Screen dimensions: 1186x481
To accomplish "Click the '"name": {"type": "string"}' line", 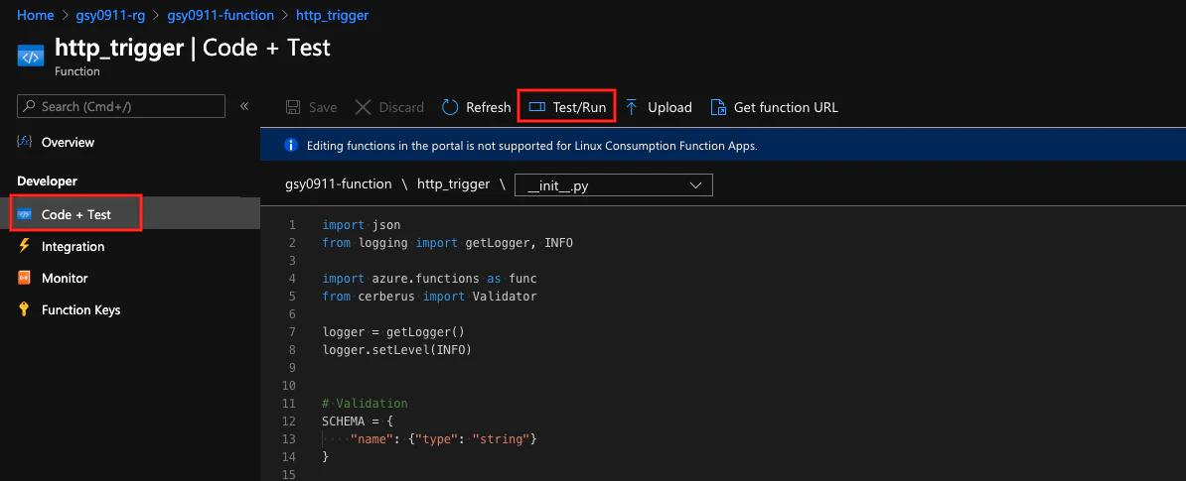I will point(443,438).
